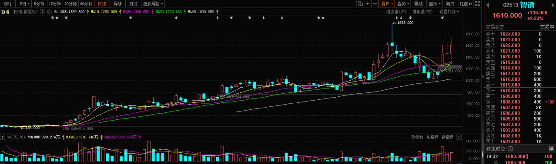556x164 pixels.
Task: Click MA20 magenta indicator label
Action: [x=136, y=12]
